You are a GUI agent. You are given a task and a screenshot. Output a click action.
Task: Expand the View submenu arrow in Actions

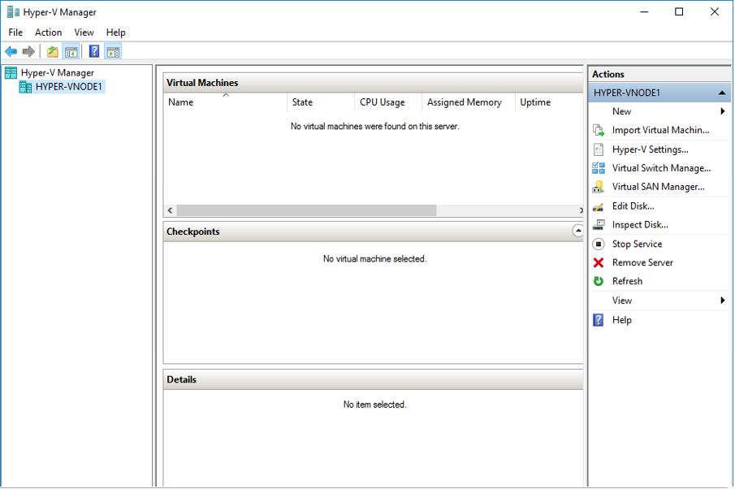point(722,301)
